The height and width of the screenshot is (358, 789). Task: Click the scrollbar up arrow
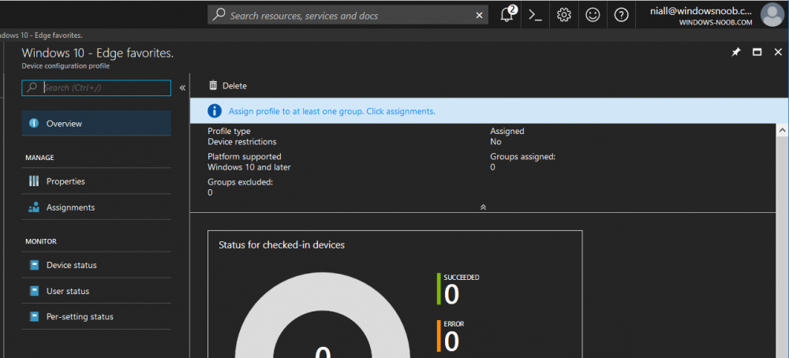pos(783,130)
